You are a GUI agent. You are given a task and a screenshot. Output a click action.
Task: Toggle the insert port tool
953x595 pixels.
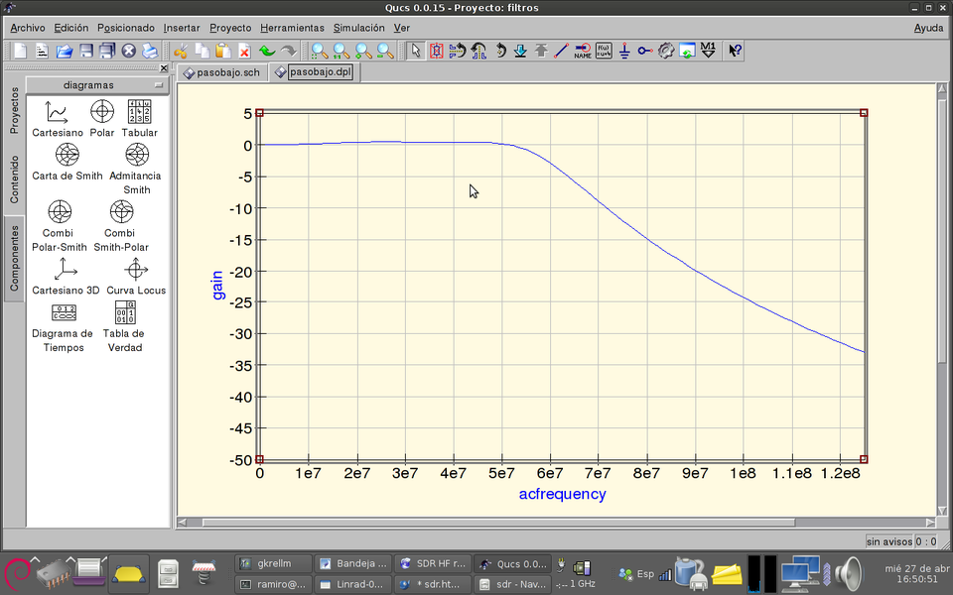pos(645,51)
